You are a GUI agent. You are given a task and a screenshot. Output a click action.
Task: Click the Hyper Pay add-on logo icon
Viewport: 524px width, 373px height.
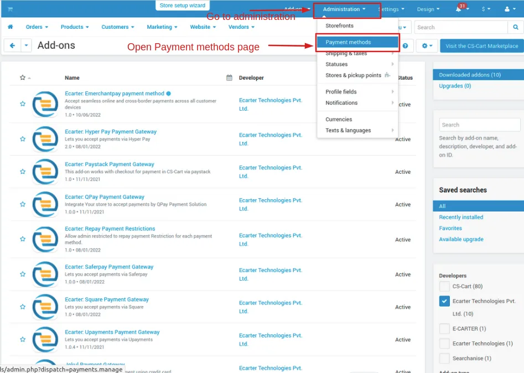pyautogui.click(x=45, y=139)
